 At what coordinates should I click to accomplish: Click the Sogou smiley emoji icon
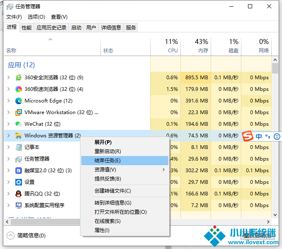tap(277, 137)
